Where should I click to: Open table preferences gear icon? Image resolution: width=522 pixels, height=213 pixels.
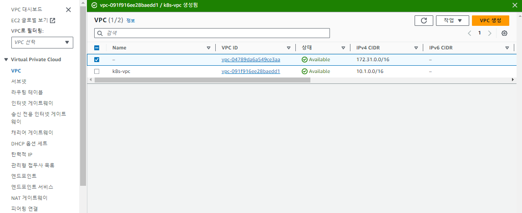[504, 33]
